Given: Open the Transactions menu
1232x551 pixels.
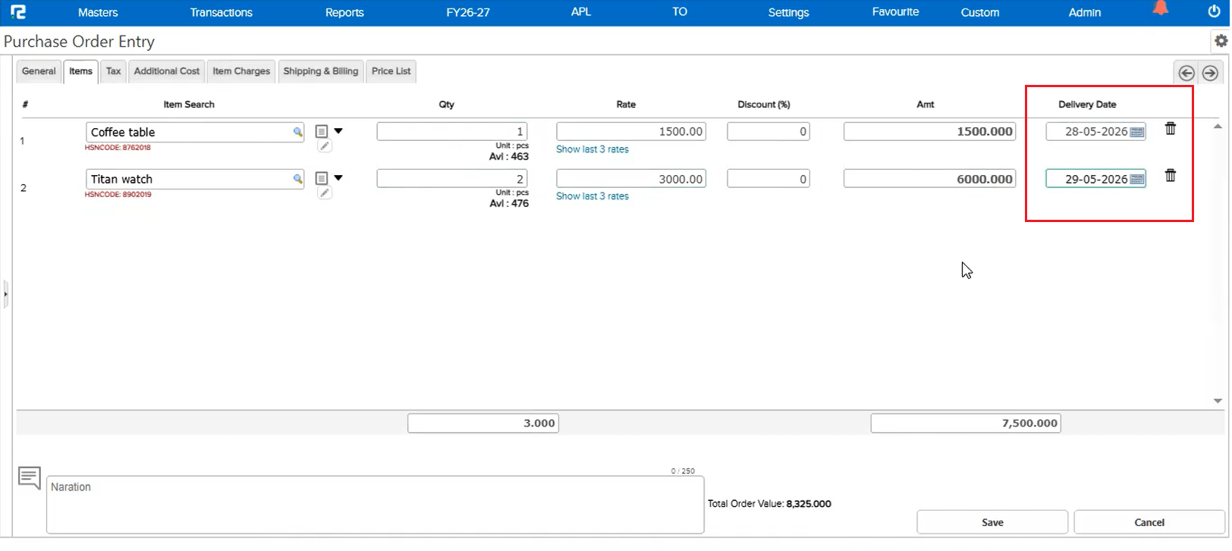Looking at the screenshot, I should click(222, 12).
